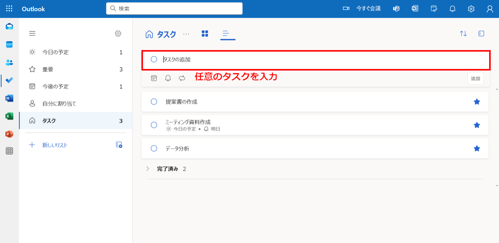
Task: Open Microsoft Teams from top toolbar
Action: point(396,9)
